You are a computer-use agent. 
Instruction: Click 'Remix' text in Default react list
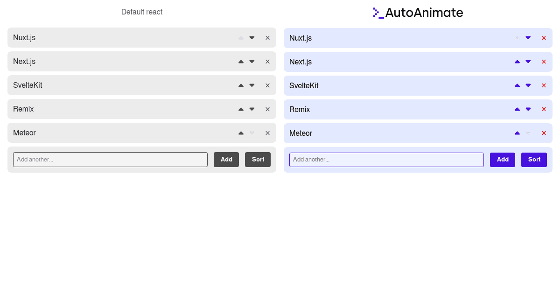point(23,109)
